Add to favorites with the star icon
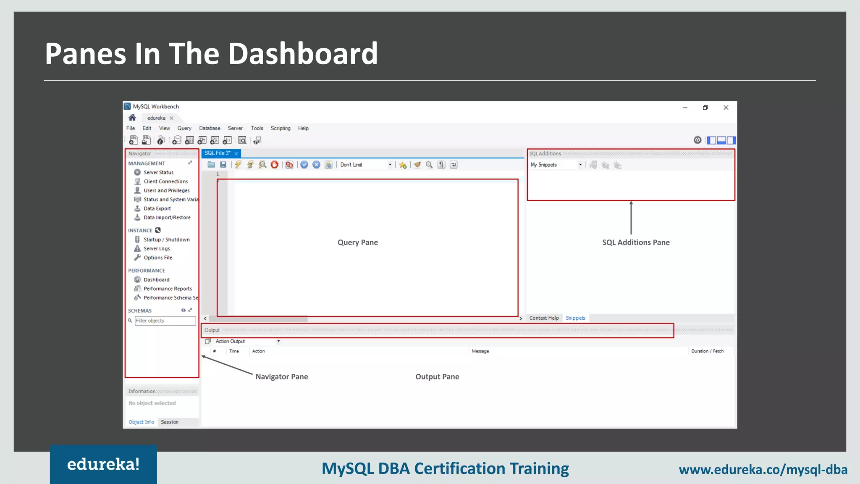Viewport: 860px width, 484px height. (x=403, y=165)
